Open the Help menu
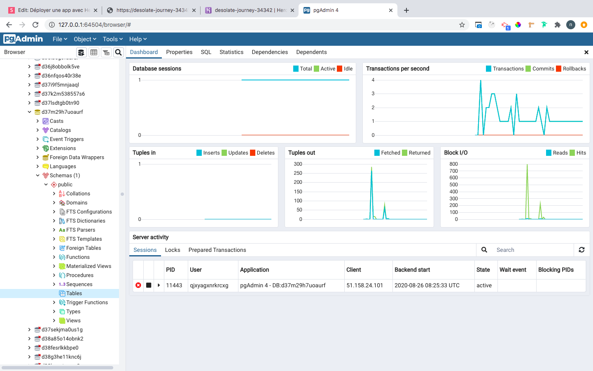Viewport: 593px width, 371px height. point(138,39)
